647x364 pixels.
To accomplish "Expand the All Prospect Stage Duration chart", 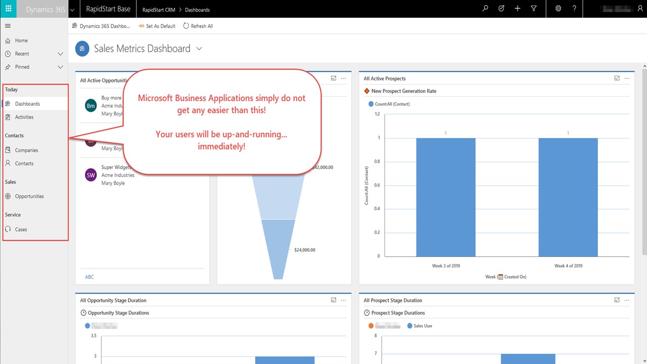I will [x=617, y=300].
